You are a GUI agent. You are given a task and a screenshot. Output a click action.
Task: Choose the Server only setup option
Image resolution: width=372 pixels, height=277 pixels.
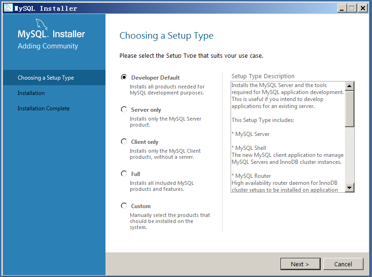tap(124, 109)
